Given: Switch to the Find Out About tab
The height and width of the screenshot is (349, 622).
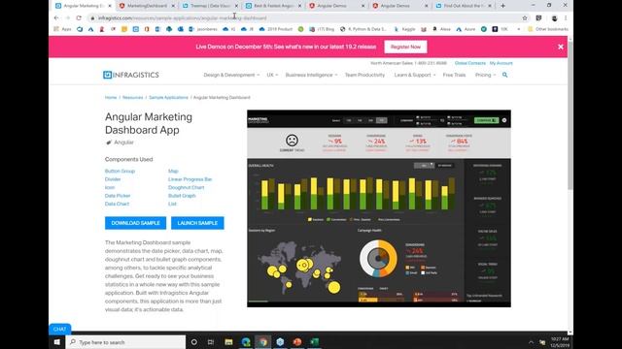Looking at the screenshot, I should click(465, 6).
